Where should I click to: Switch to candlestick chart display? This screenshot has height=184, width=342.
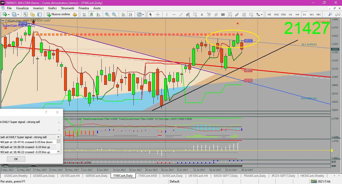point(91,14)
